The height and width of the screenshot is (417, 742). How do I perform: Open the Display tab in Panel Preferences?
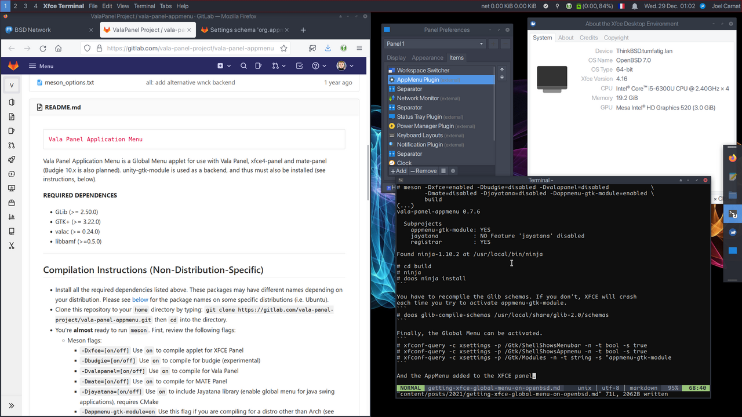(x=397, y=58)
